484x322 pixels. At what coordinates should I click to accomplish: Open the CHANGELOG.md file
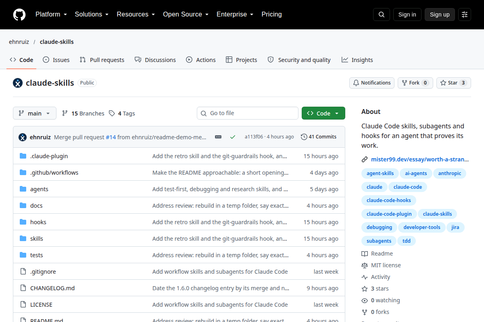click(x=52, y=288)
